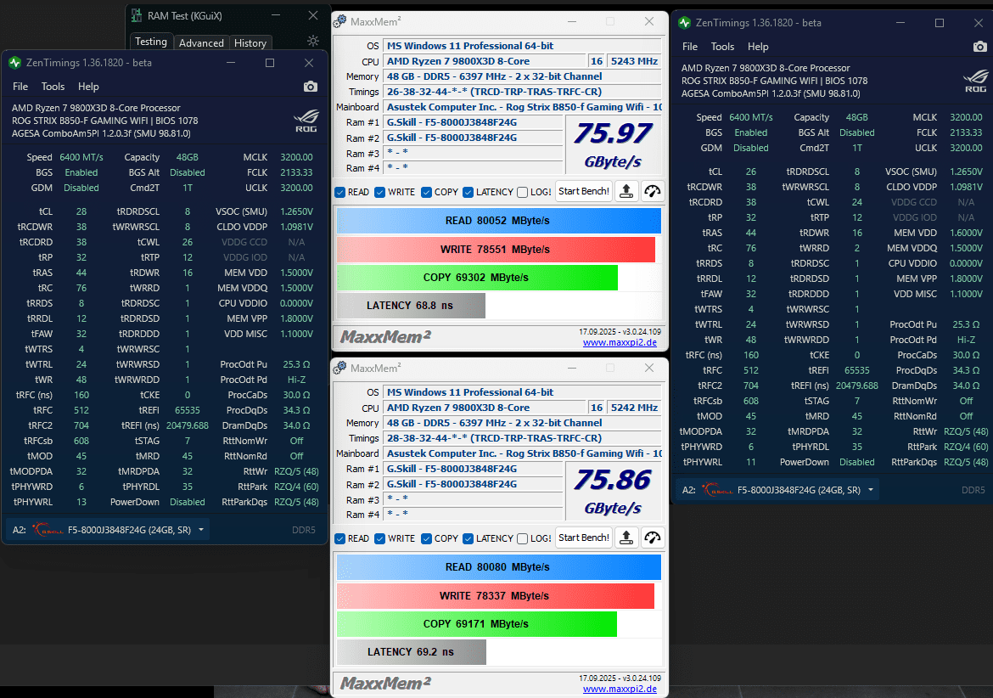
Task: Enable LOG! in the 75.86 GByte/s MaxxMem window
Action: (523, 538)
